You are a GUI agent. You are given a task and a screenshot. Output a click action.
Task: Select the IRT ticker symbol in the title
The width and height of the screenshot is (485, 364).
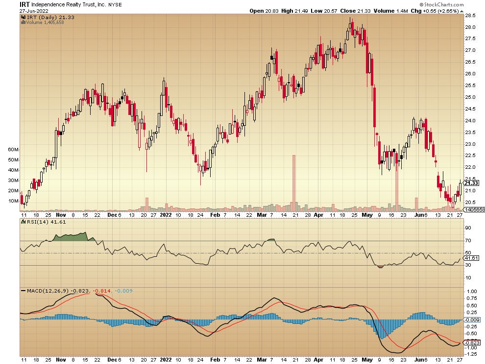[x=24, y=4]
